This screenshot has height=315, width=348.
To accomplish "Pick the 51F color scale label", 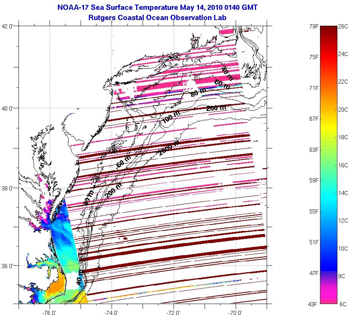I will click(x=314, y=242).
